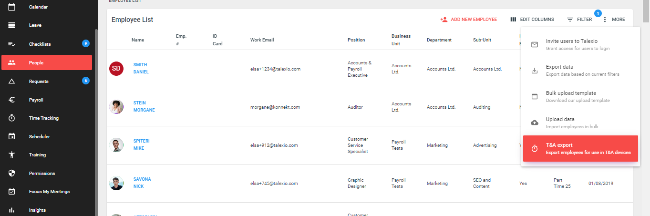This screenshot has width=650, height=216.
Task: Click the Payroll euro icon
Action: pos(12,100)
